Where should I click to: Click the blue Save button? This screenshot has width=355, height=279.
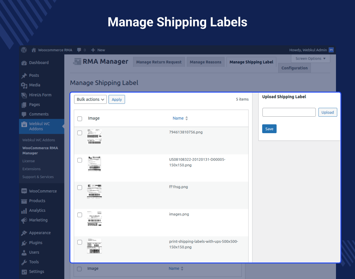(x=269, y=129)
